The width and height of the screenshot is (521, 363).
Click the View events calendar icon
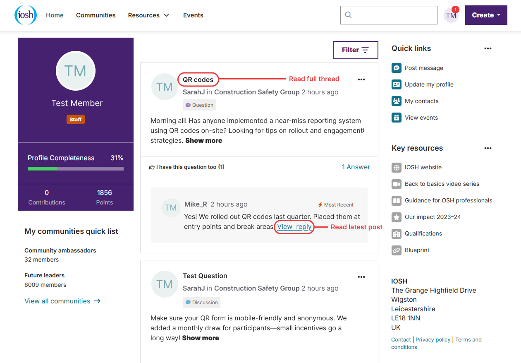396,118
